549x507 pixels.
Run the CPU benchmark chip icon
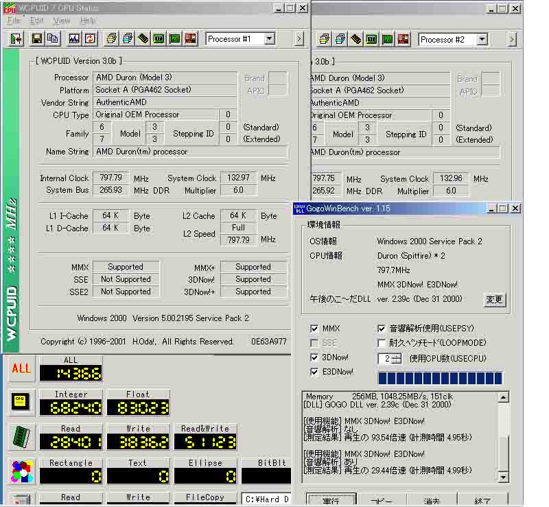21,402
